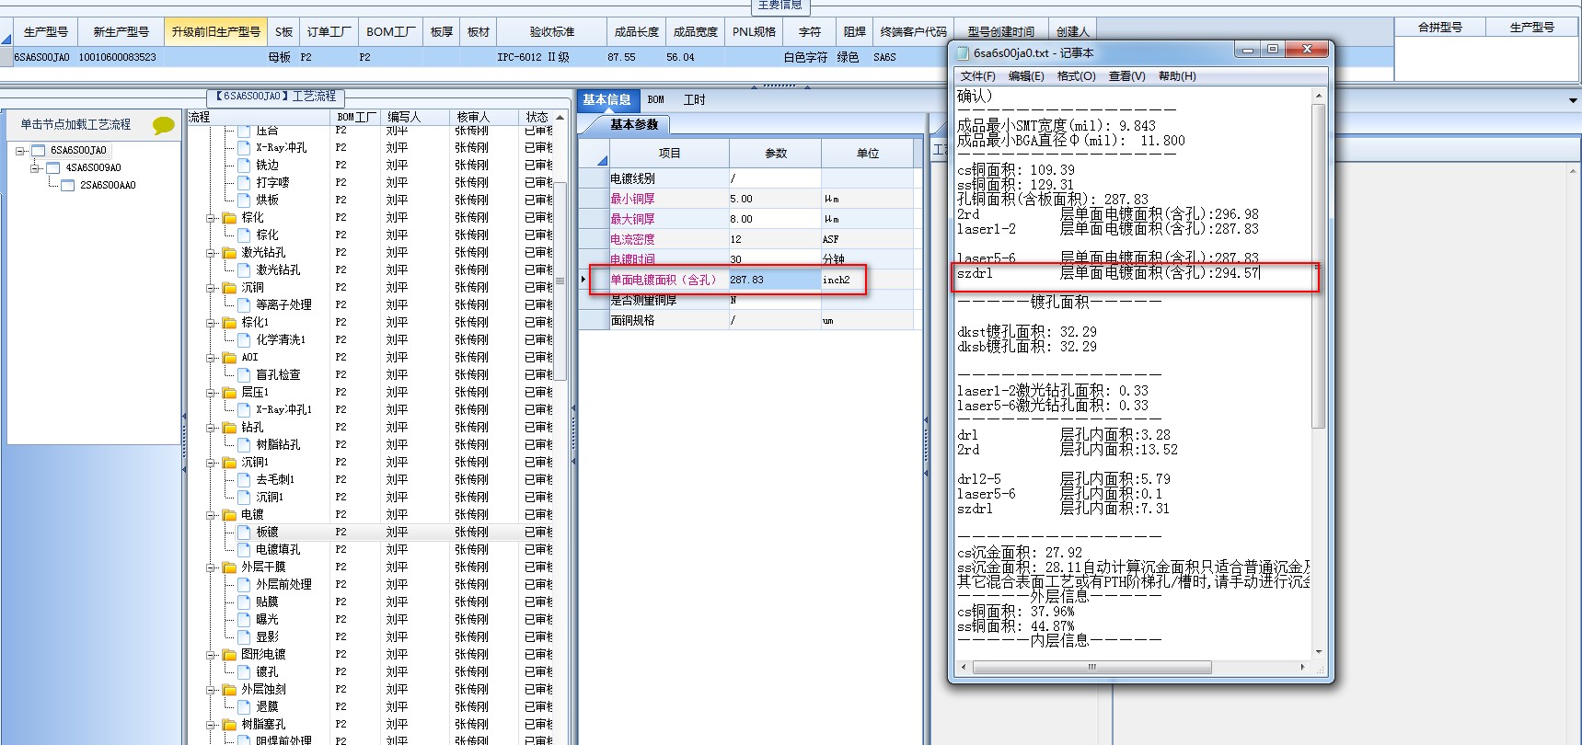Collapse the 电镀 process group
The height and width of the screenshot is (745, 1582).
(212, 515)
